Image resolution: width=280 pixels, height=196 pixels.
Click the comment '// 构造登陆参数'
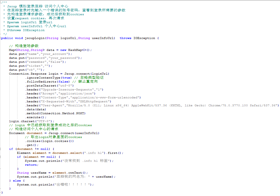click(24, 46)
